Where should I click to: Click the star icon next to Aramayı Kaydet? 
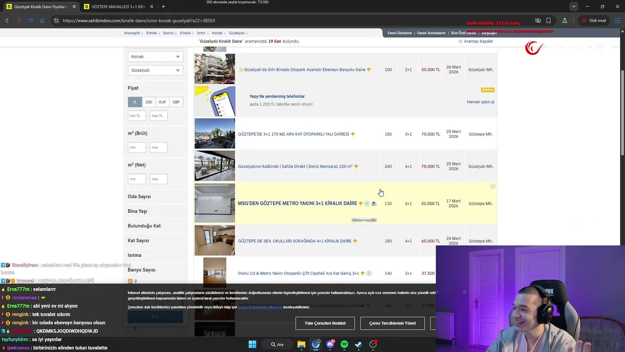point(460,41)
